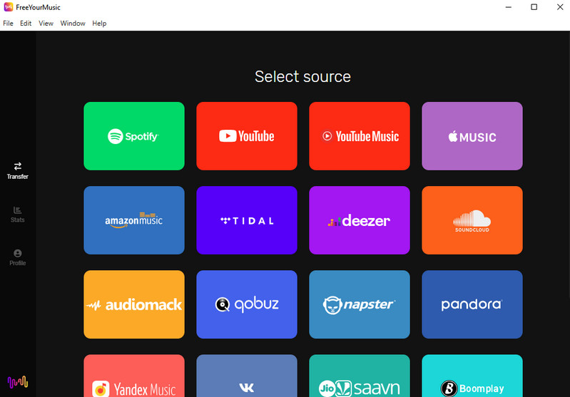Pick YouTube Music as source
The width and height of the screenshot is (570, 397).
359,136
